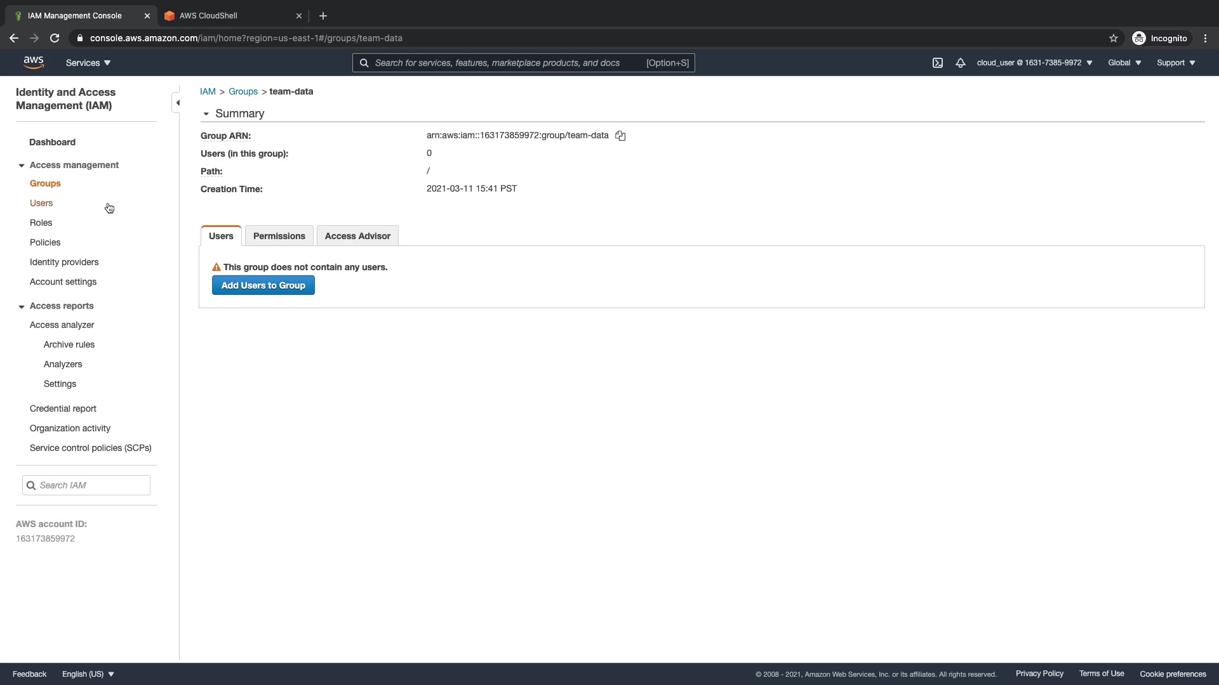Open Chrome three-dot menu
Image resolution: width=1219 pixels, height=685 pixels.
[1205, 38]
